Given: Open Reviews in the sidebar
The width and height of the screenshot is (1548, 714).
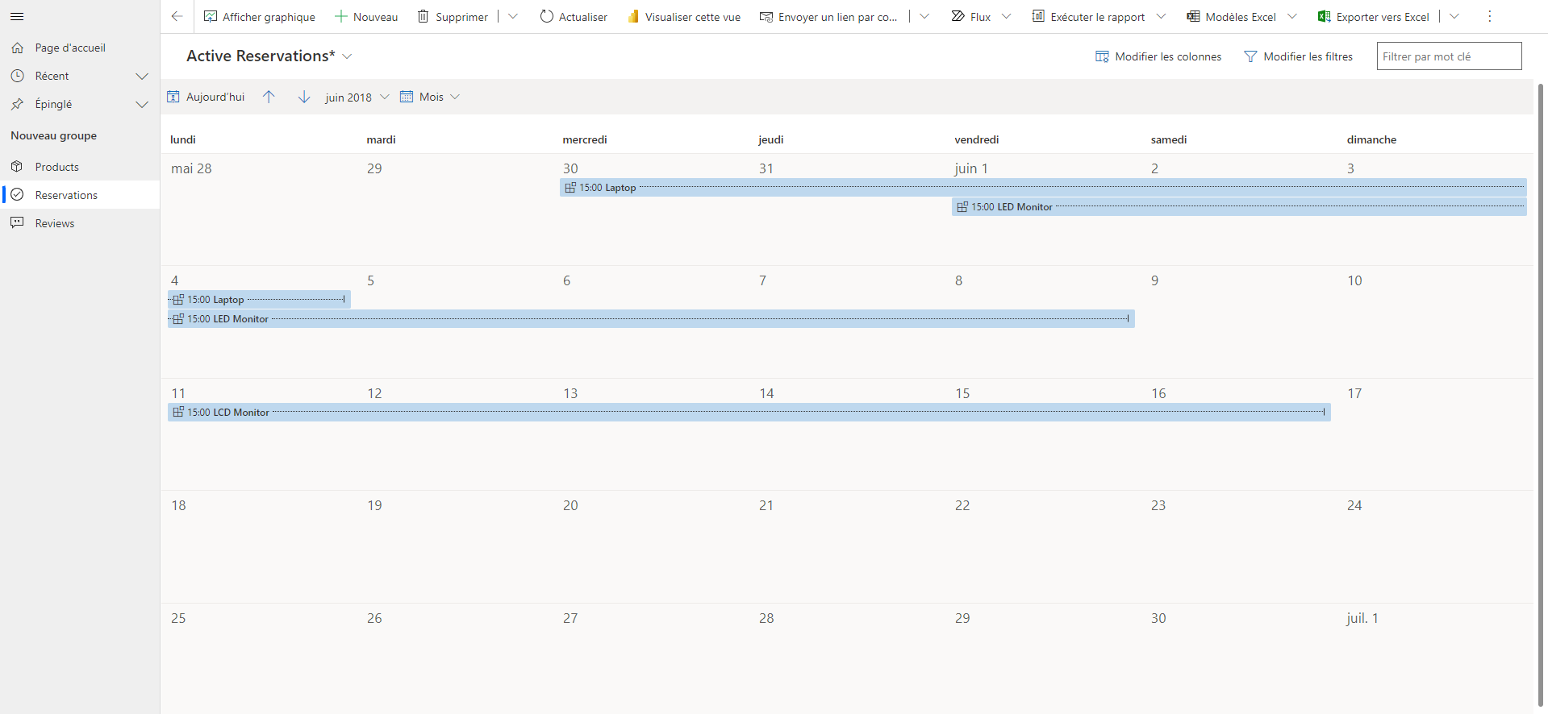Looking at the screenshot, I should 80,223.
